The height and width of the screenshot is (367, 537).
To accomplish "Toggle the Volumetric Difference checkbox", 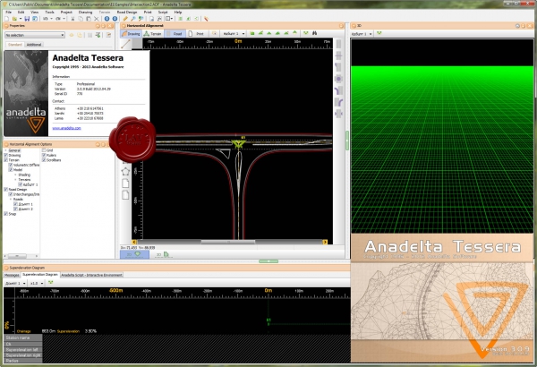I will pyautogui.click(x=11, y=165).
